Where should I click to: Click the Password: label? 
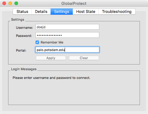click(24, 36)
